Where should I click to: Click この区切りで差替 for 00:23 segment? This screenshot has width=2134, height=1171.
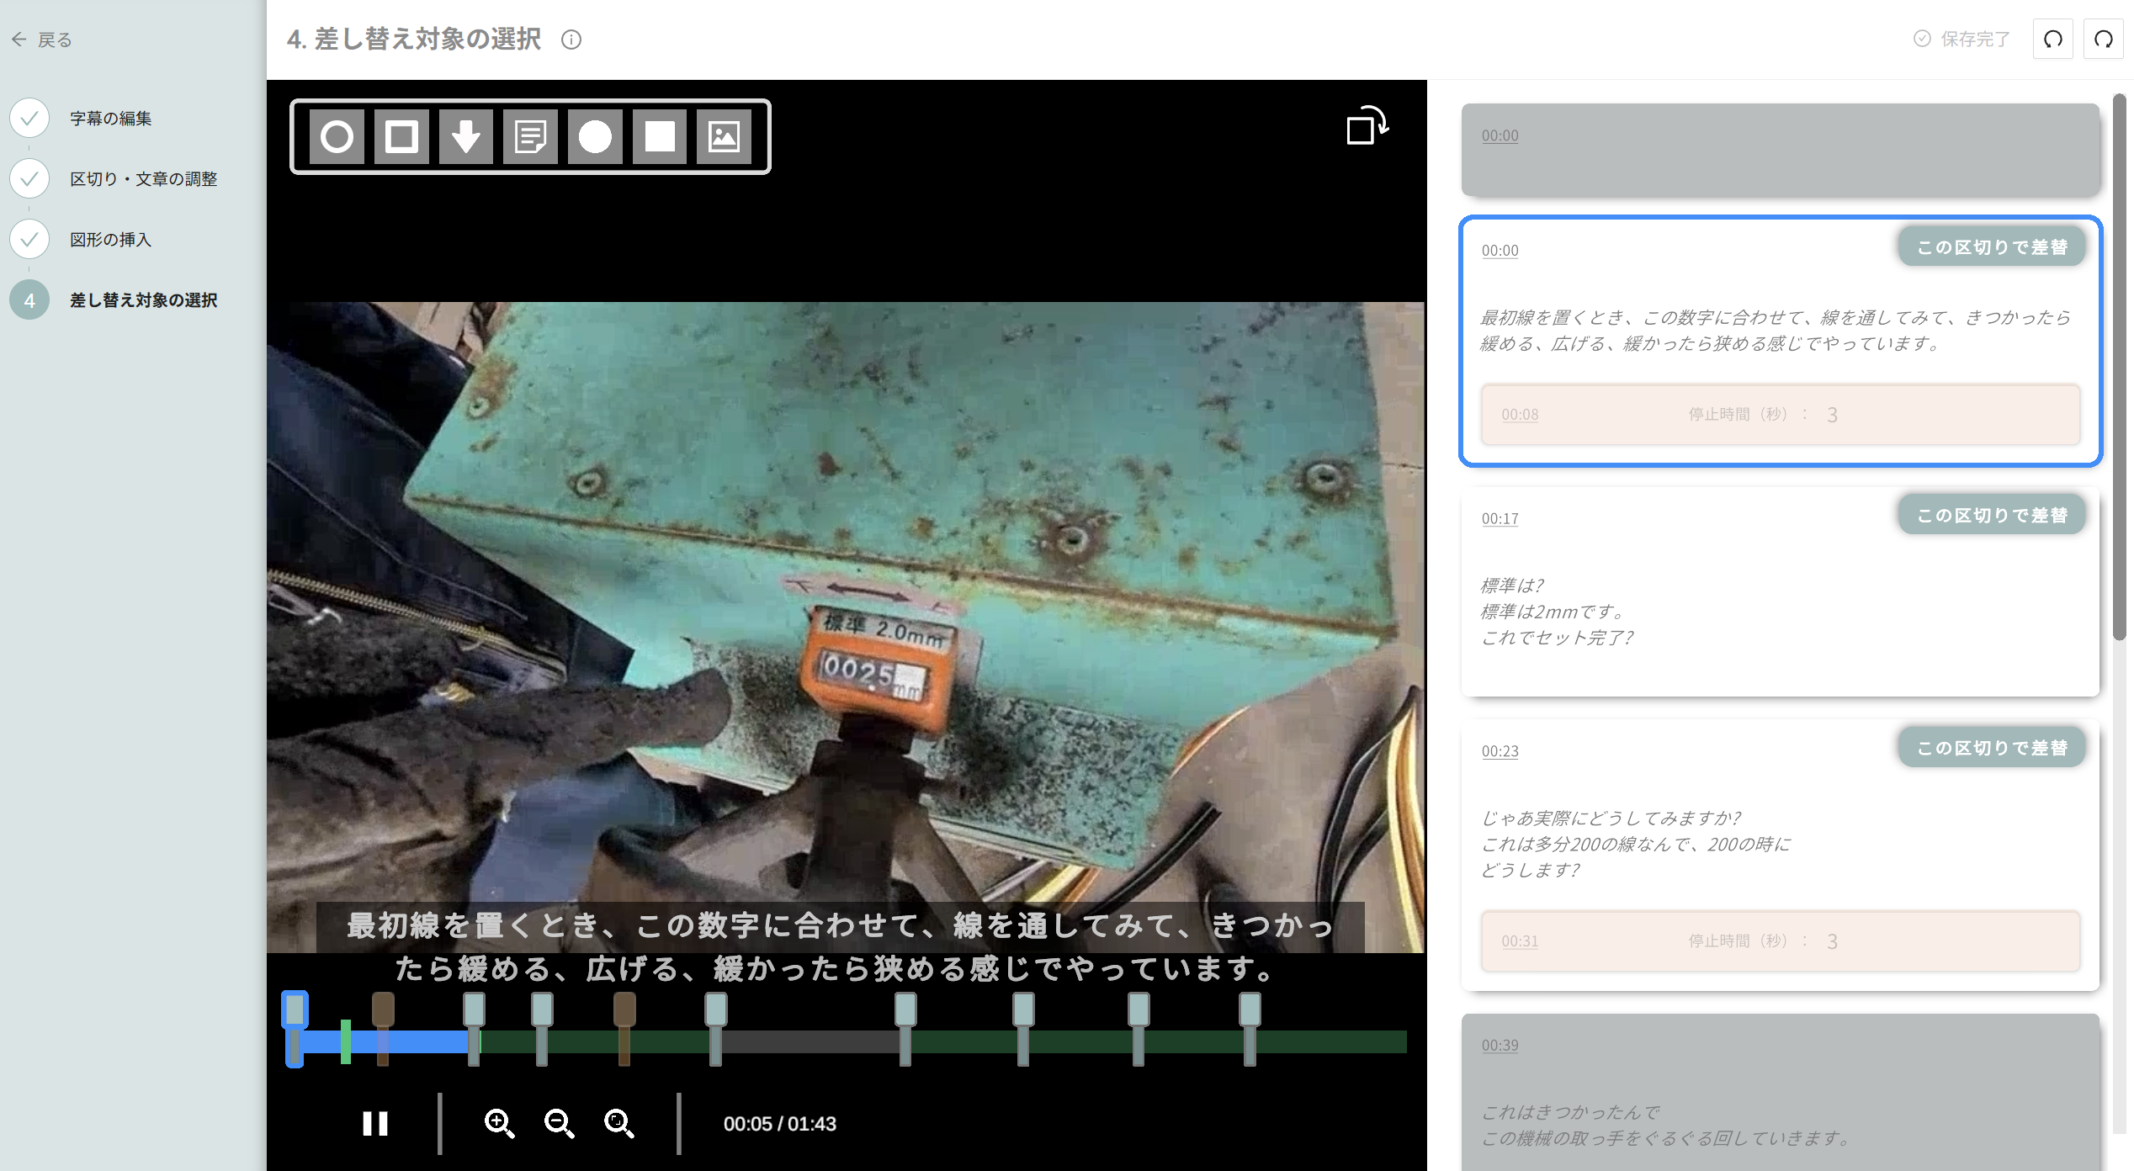click(1991, 748)
